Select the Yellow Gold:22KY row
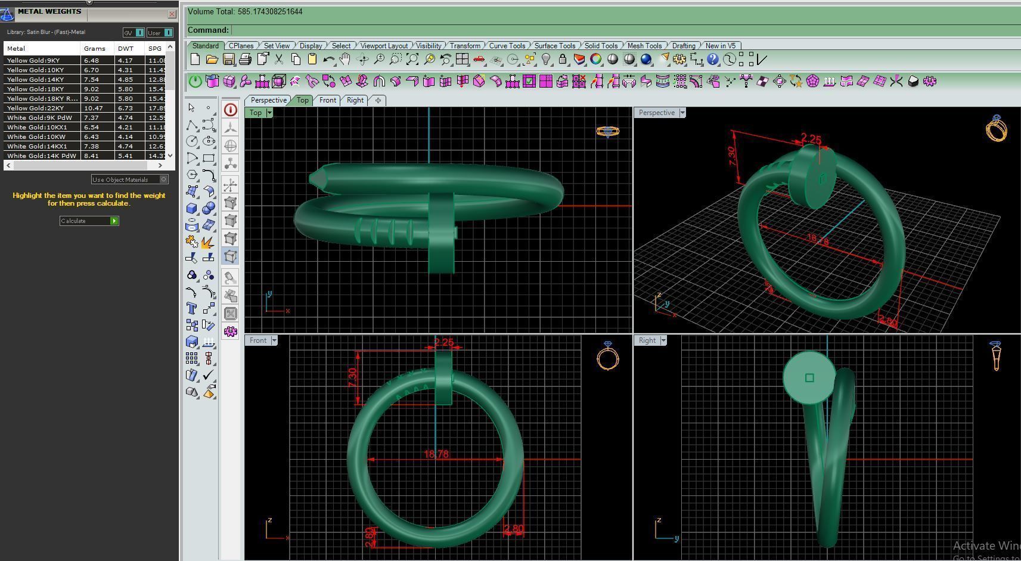Screen dimensions: 1021x561 click(x=85, y=108)
